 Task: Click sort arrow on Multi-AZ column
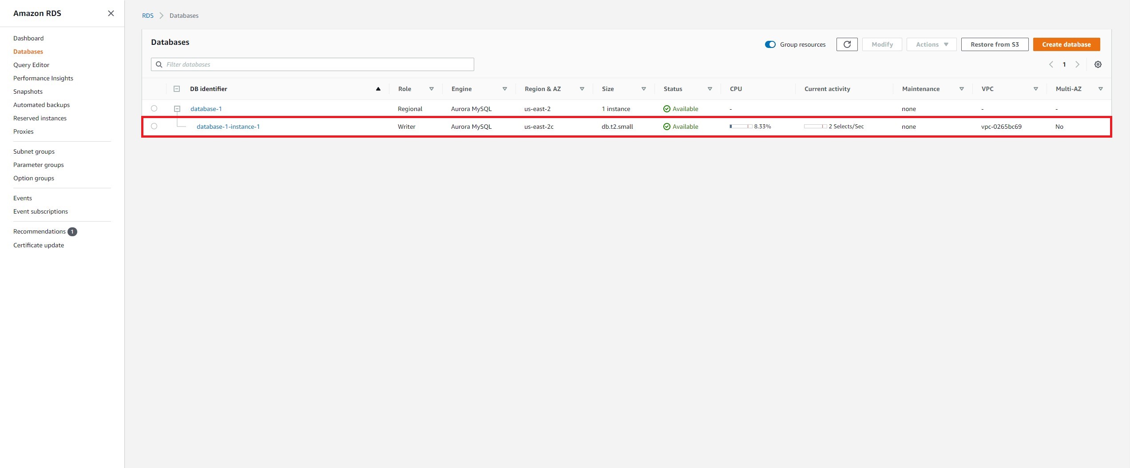pos(1100,89)
